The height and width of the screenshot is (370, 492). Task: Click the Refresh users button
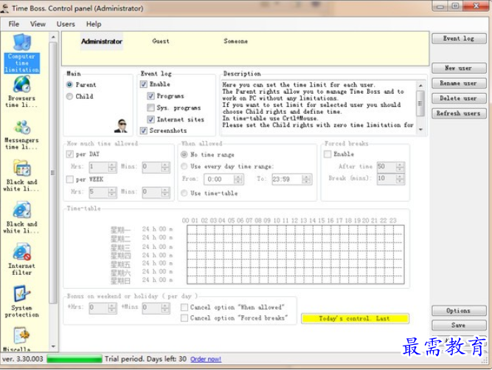(459, 114)
